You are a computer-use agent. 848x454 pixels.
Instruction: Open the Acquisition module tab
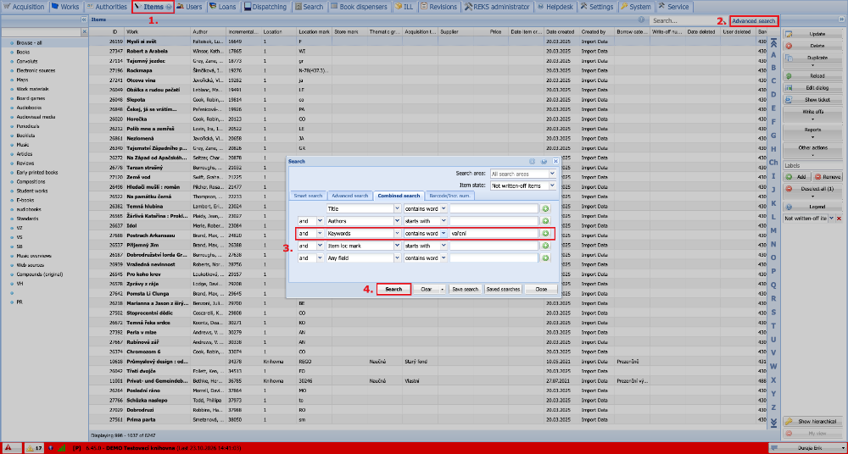click(25, 7)
